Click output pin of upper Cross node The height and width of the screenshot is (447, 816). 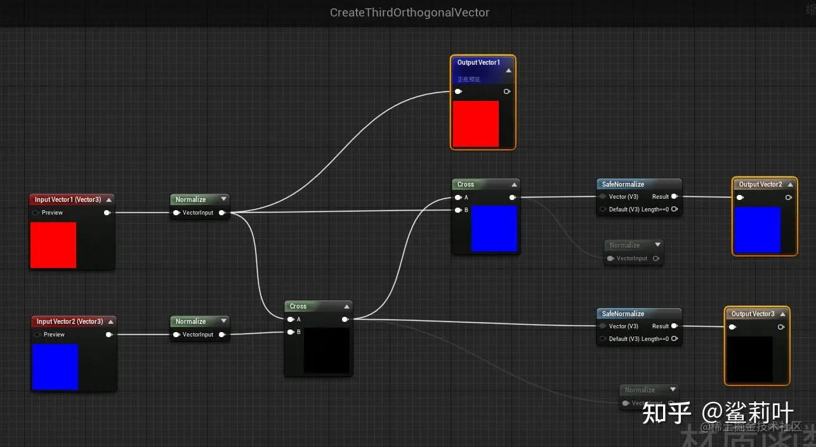pyautogui.click(x=513, y=197)
